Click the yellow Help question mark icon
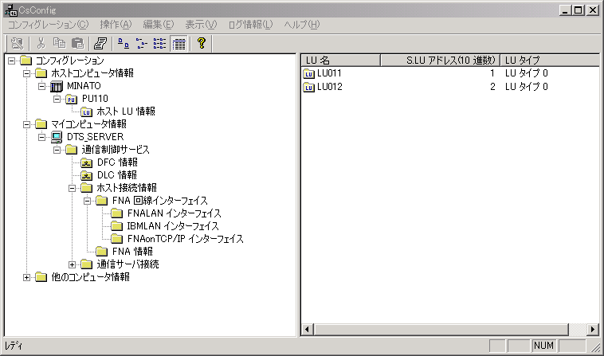Image resolution: width=604 pixels, height=356 pixels. [201, 44]
